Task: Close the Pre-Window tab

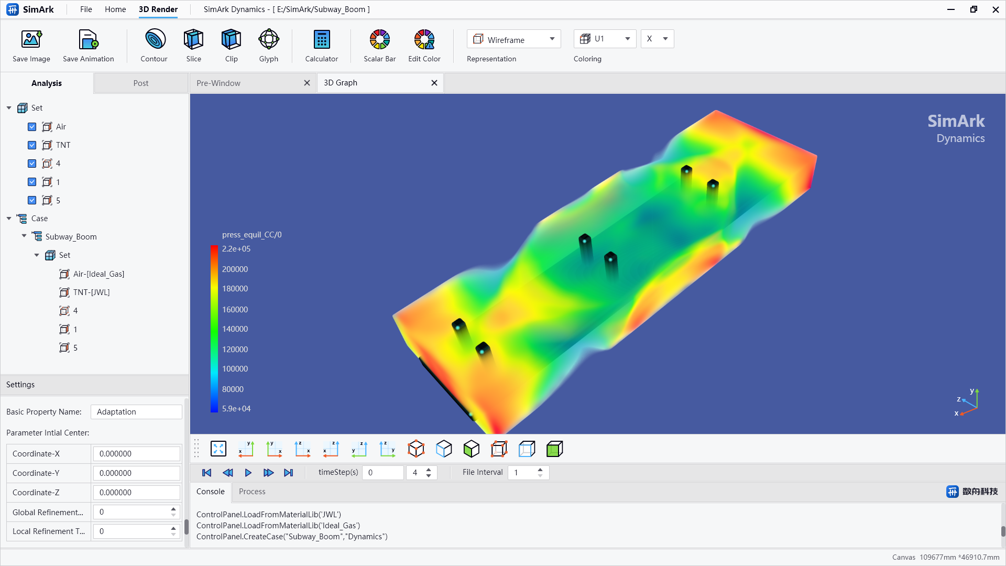Action: 307,83
